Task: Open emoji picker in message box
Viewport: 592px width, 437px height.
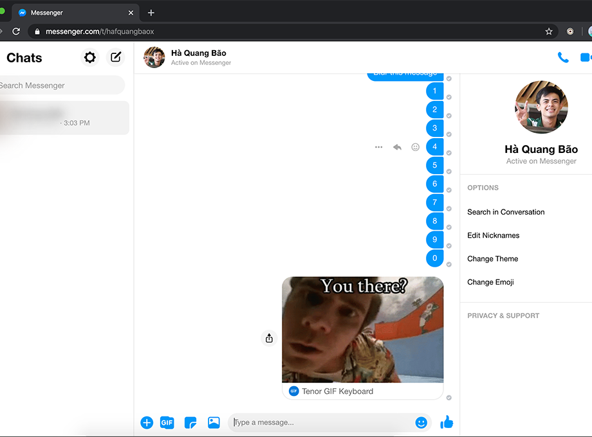Action: [x=421, y=423]
